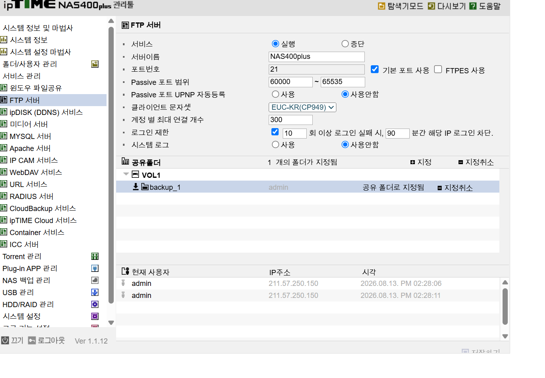
Task: Click the current users list scrollbar thumb
Action: click(505, 306)
